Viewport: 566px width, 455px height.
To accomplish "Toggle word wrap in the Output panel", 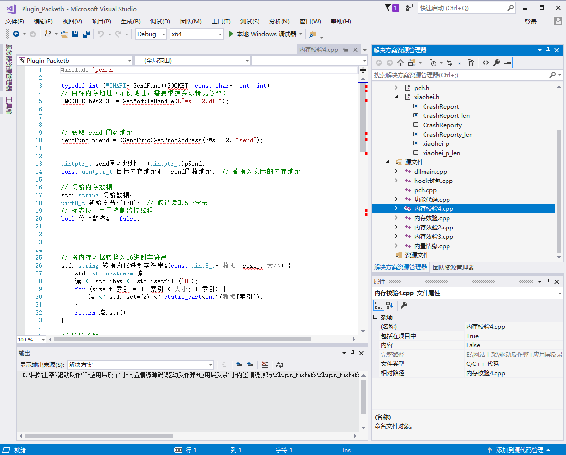I will (x=280, y=365).
